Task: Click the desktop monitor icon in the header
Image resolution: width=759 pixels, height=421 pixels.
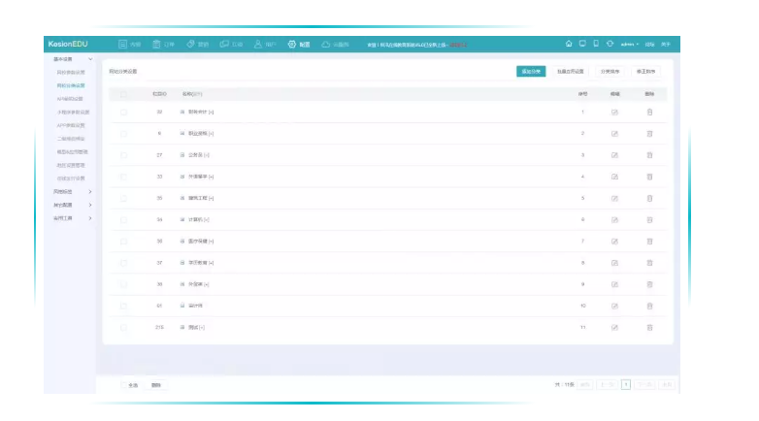Action: tap(582, 44)
